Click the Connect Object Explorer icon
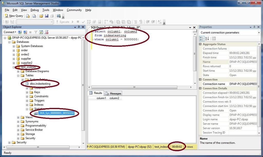263x157 pixels. (20, 32)
